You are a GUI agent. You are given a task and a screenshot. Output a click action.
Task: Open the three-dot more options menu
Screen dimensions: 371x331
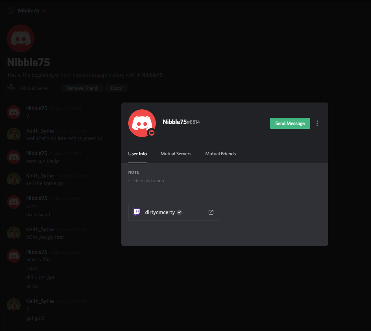click(x=317, y=123)
